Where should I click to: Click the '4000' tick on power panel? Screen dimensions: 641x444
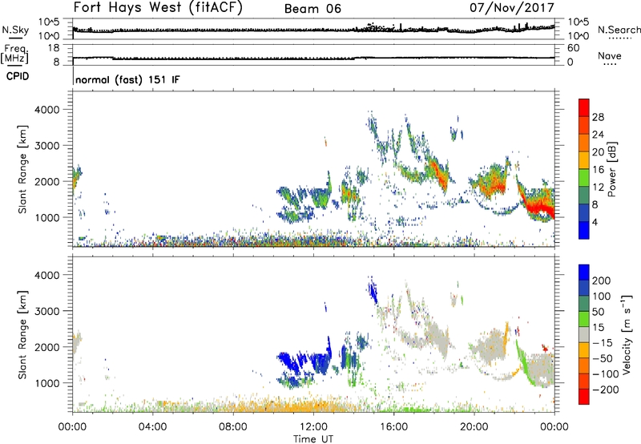[46, 110]
